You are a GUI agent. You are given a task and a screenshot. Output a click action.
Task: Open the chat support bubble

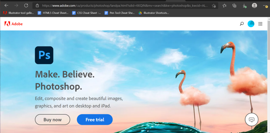click(252, 120)
